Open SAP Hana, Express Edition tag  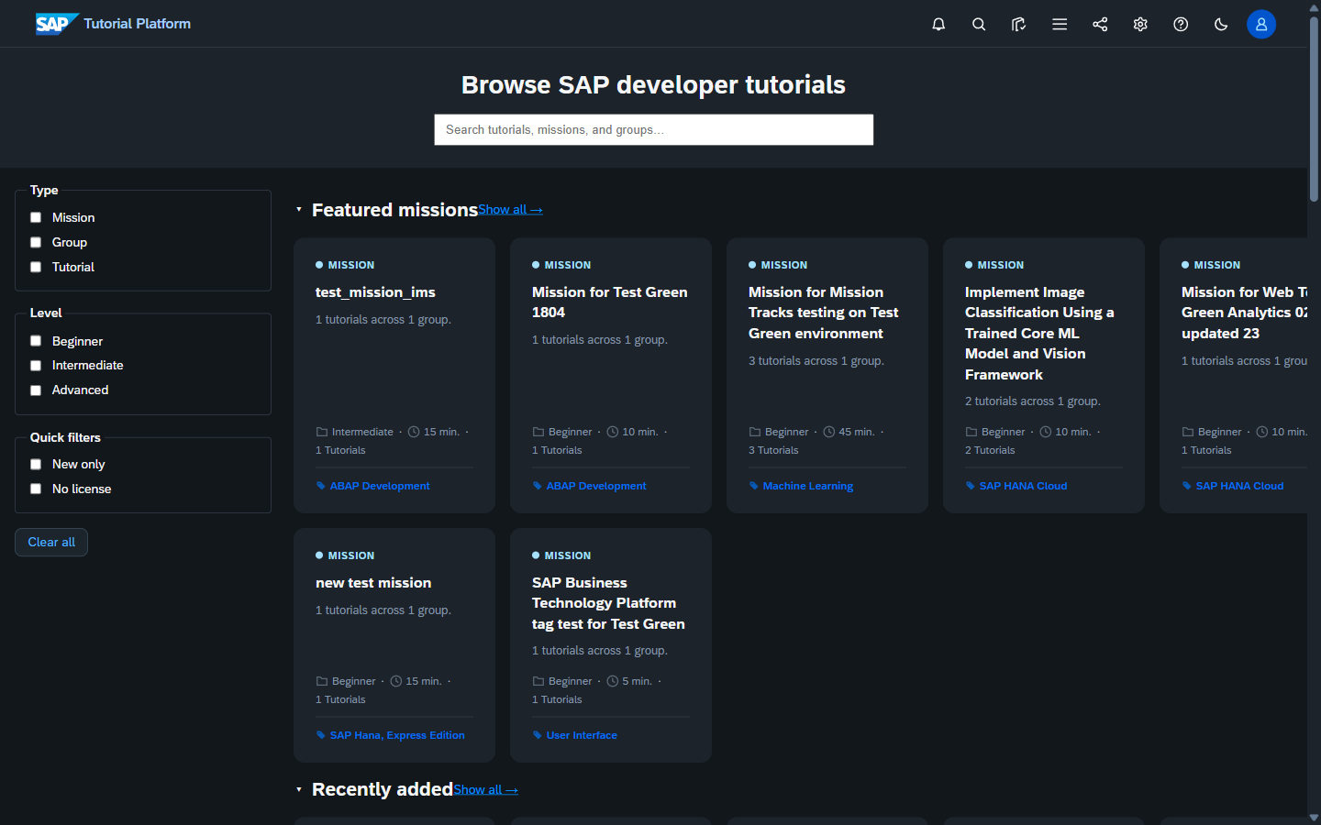397,735
